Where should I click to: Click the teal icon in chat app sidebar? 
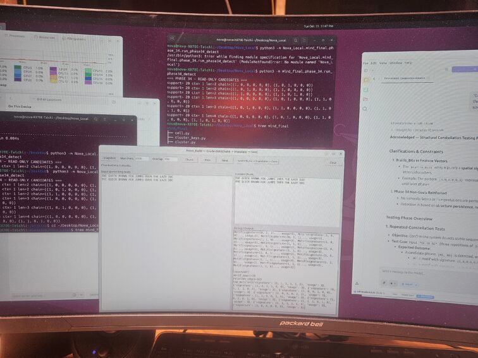(x=366, y=90)
